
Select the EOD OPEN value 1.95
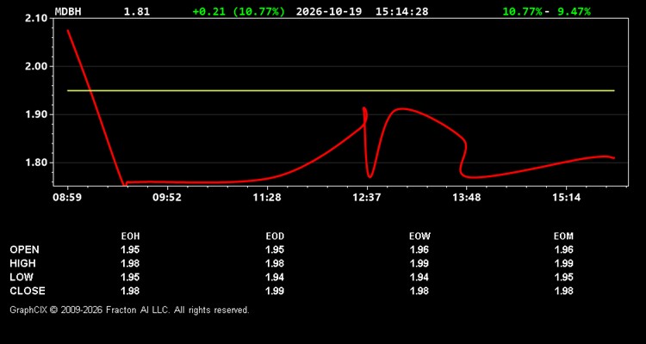(x=275, y=249)
